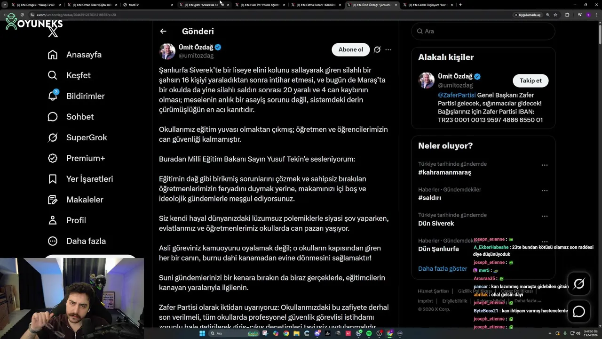Click the Abone ol subscribe button
The image size is (602, 339).
(351, 49)
